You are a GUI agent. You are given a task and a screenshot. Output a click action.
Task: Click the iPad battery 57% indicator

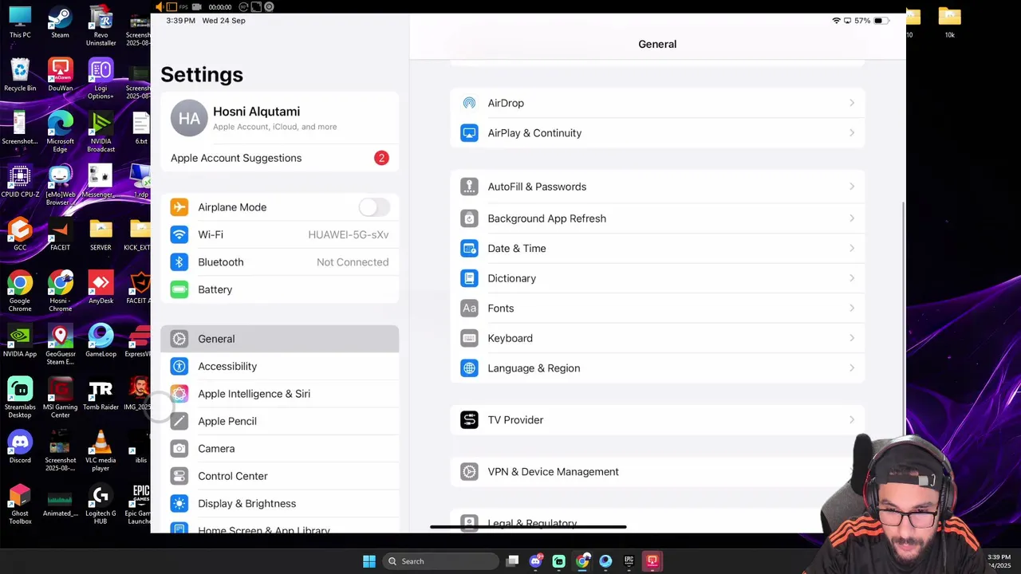[872, 21]
